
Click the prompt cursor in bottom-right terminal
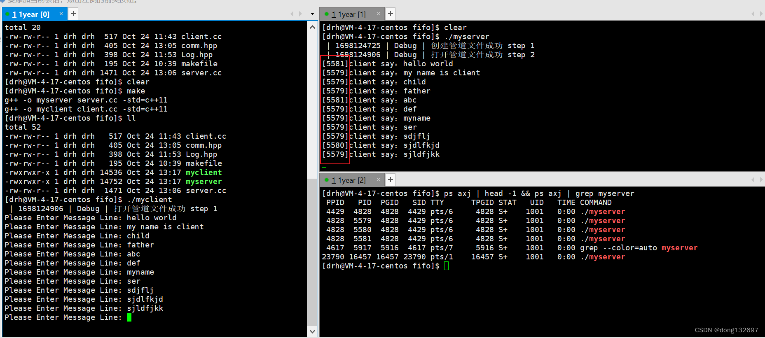[447, 266]
